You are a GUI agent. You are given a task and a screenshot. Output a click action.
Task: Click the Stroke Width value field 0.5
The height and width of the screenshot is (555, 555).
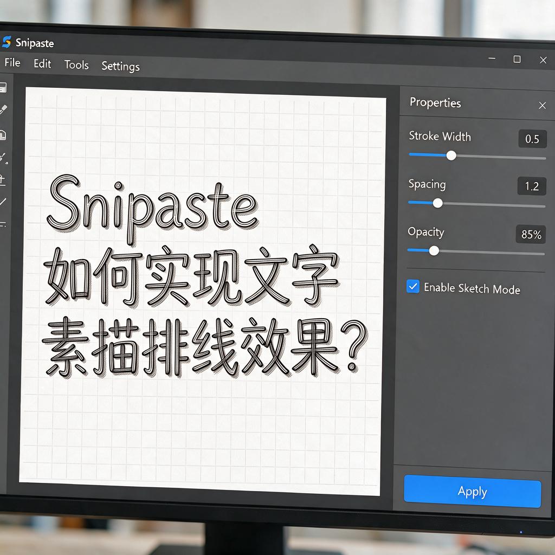point(532,139)
